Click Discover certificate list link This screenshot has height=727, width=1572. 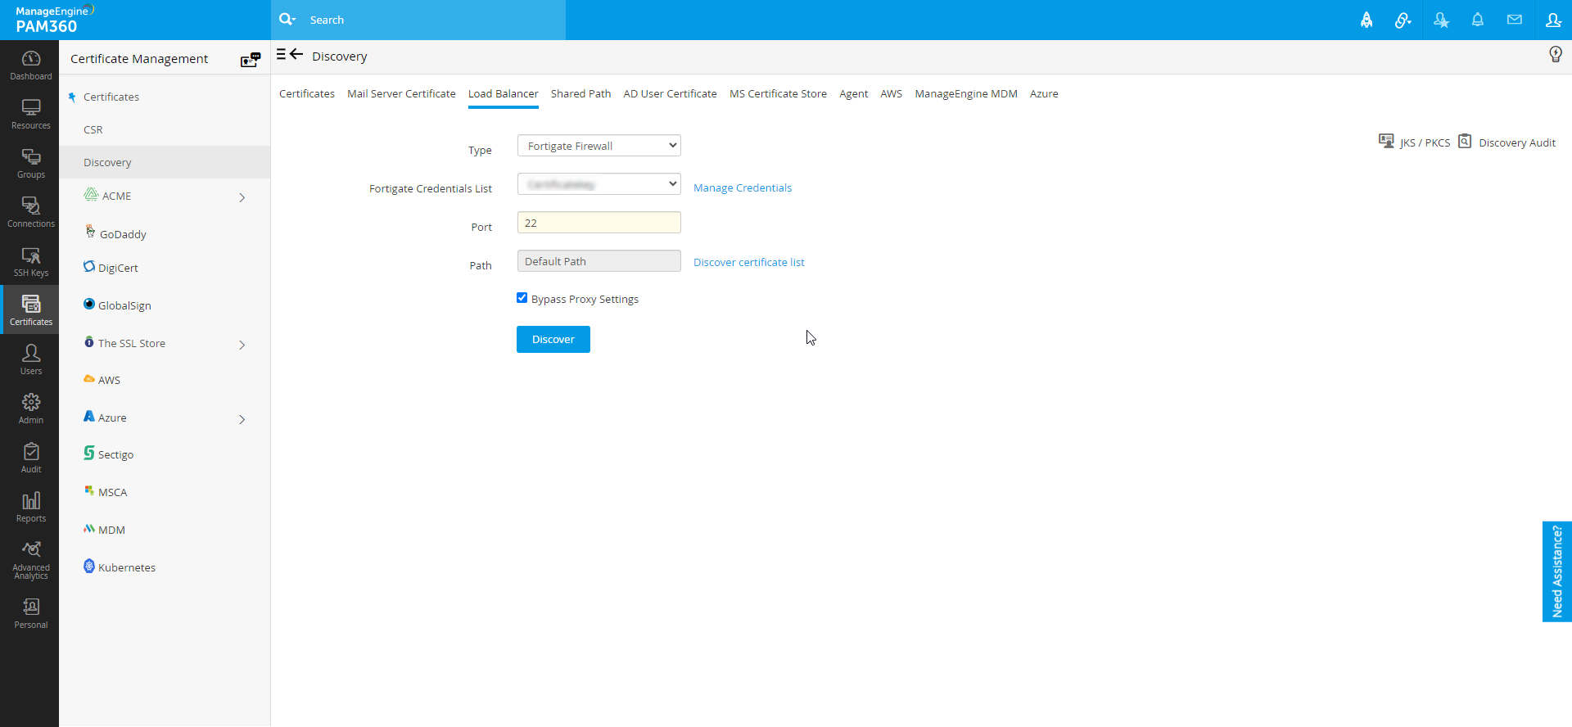coord(749,262)
